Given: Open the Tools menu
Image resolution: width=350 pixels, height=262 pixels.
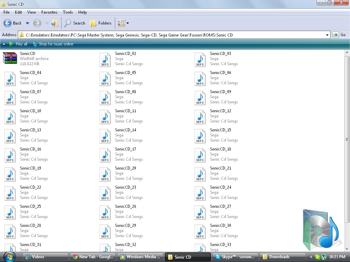Looking at the screenshot, I should click(68, 12).
